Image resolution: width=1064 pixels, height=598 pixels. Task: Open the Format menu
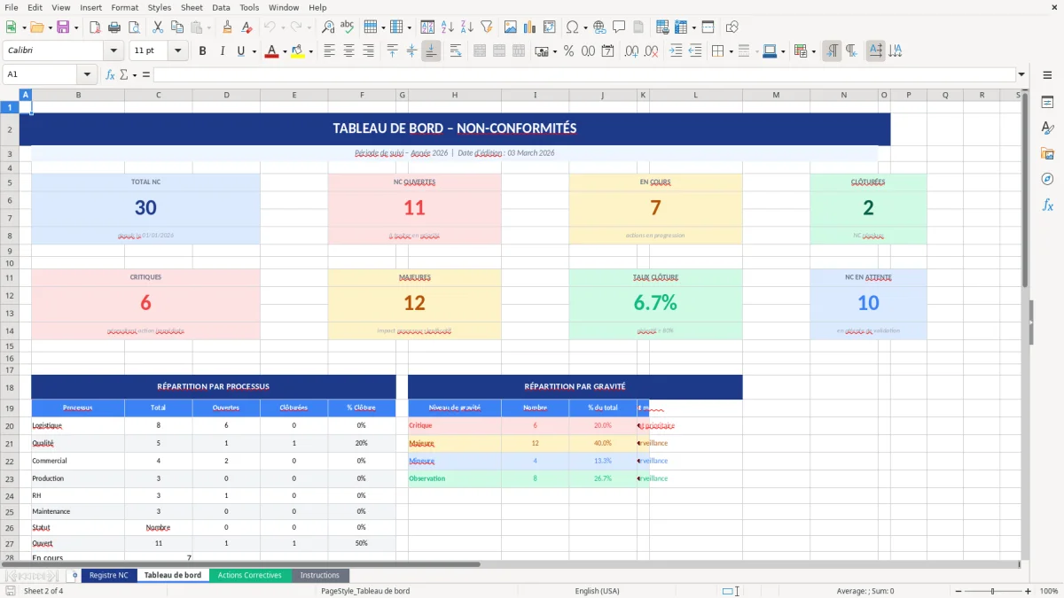click(124, 7)
